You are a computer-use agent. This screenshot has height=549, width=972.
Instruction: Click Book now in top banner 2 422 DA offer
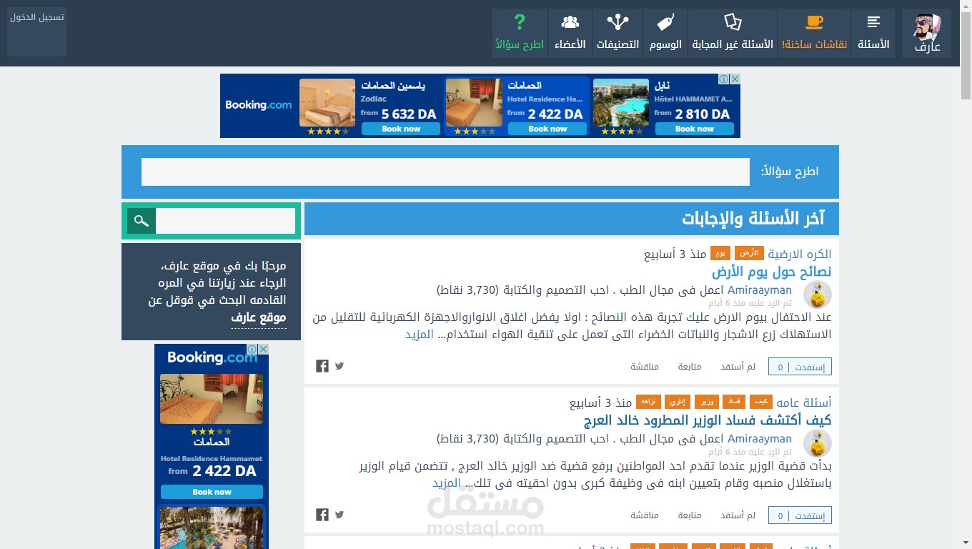pyautogui.click(x=547, y=129)
